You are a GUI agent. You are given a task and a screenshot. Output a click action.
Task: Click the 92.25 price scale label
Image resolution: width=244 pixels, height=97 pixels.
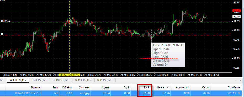pyautogui.click(x=237, y=58)
